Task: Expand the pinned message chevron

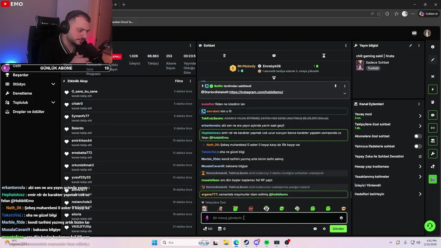Action: point(345,93)
